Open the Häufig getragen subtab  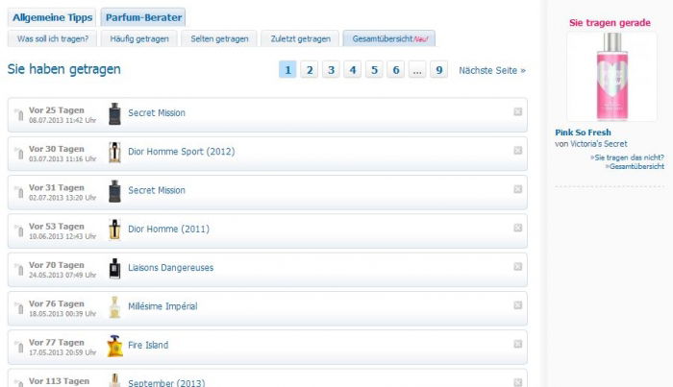pos(139,38)
